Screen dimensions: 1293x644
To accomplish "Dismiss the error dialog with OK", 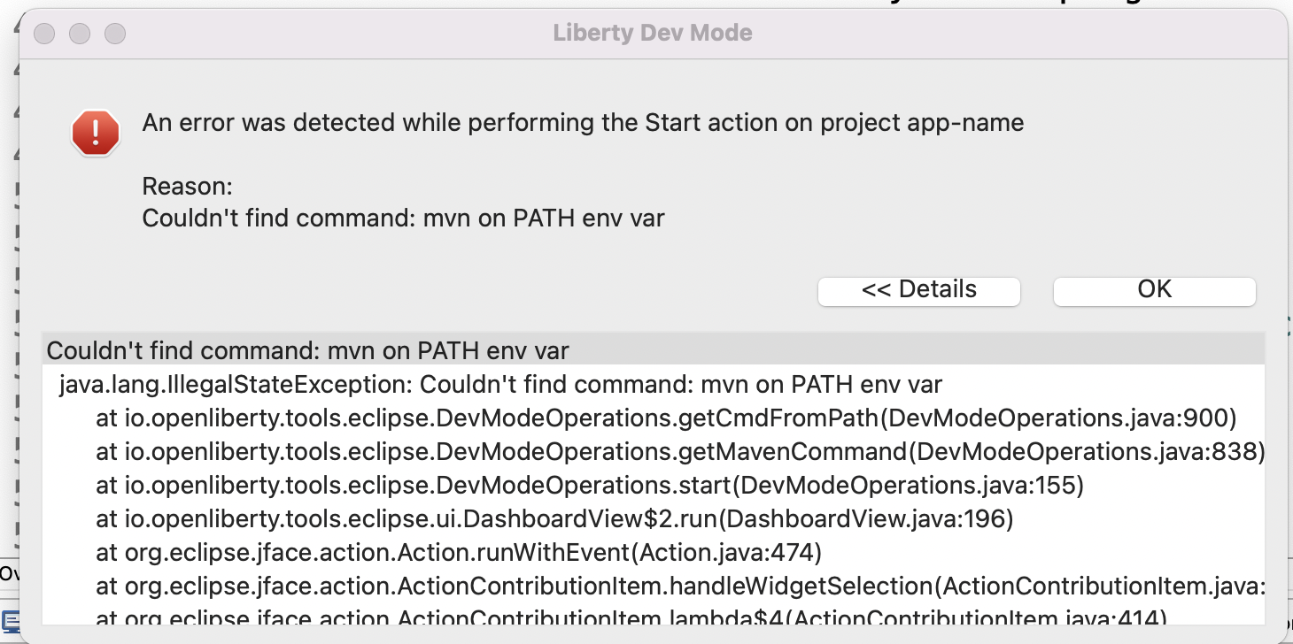I will [x=1154, y=290].
